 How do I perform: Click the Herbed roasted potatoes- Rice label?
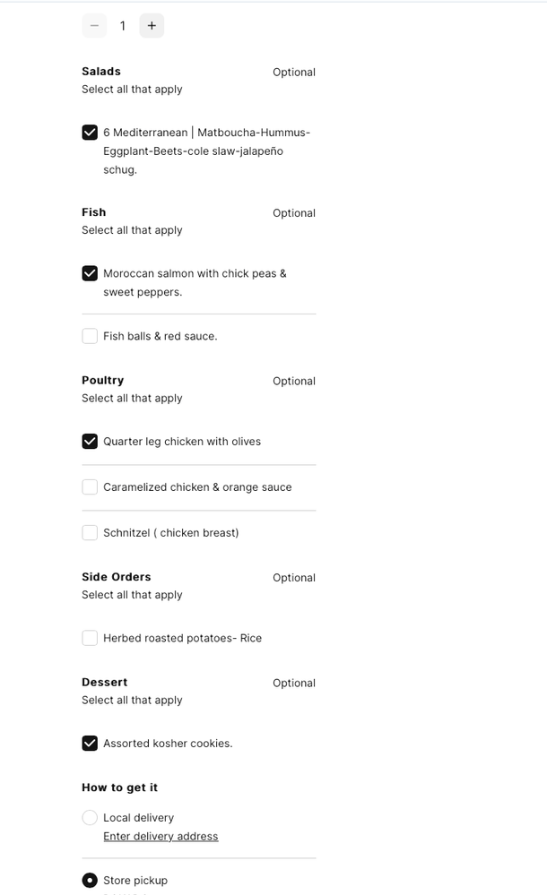tap(182, 638)
